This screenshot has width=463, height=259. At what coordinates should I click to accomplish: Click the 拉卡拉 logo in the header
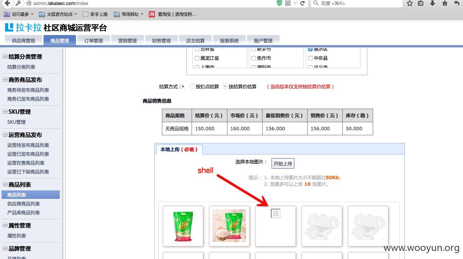point(23,28)
